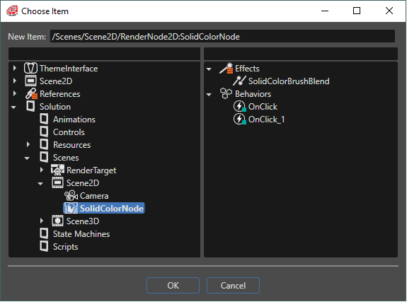Click the Cancel button
Viewport: 407px width, 302px height.
[233, 286]
